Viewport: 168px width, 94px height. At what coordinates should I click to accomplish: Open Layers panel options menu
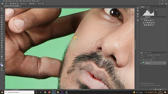(x=167, y=53)
